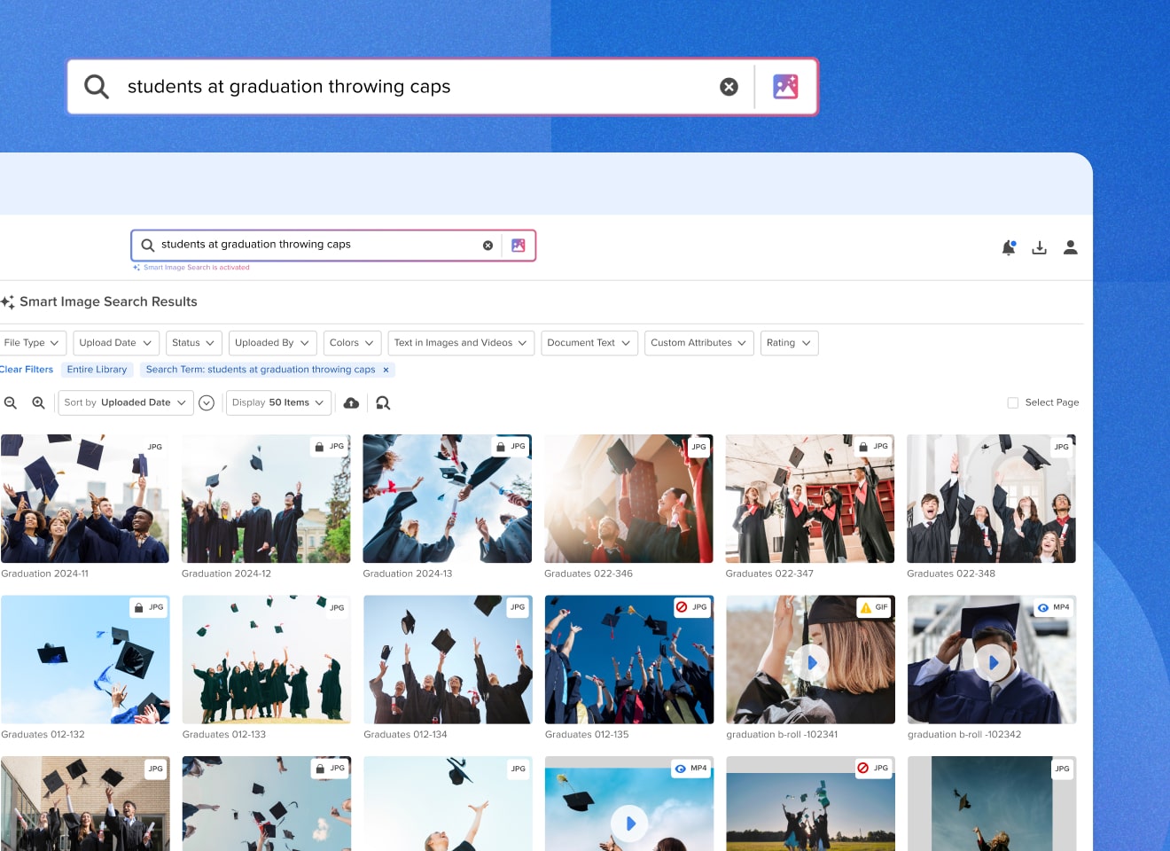Open smart image search in app bar
This screenshot has height=851, width=1170.
point(519,246)
